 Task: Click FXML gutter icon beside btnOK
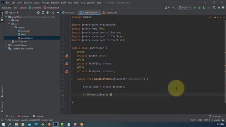coord(67,56)
